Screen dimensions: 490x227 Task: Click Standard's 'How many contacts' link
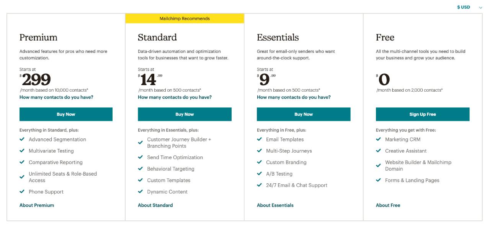(175, 97)
